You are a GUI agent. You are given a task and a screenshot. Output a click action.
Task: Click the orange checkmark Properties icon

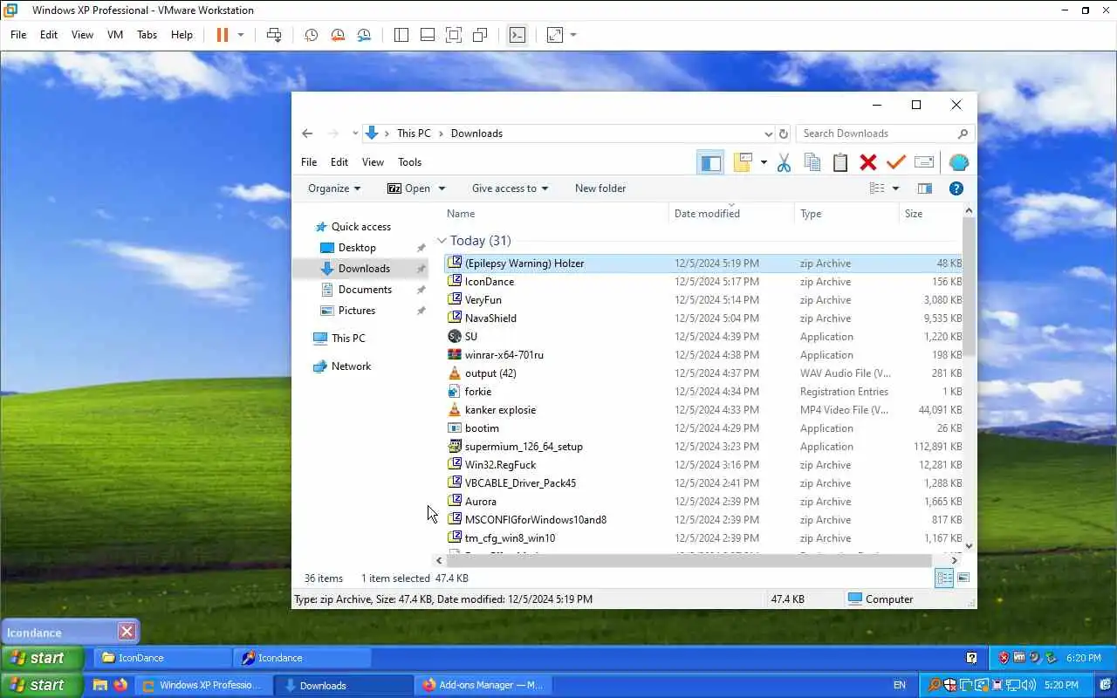pos(895,162)
